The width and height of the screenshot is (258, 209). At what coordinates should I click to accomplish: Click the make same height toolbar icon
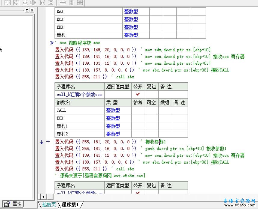click(71, 2)
